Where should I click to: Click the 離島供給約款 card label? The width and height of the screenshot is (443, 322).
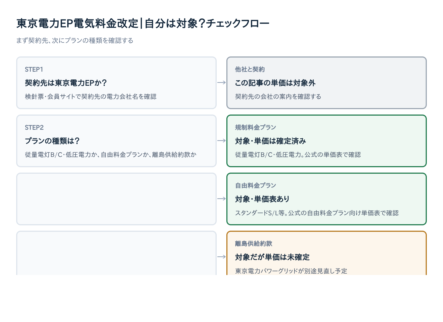click(x=254, y=244)
